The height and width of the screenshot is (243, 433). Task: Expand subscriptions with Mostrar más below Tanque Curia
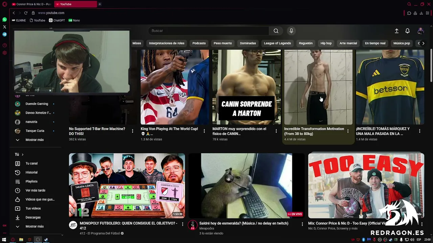coord(35,140)
